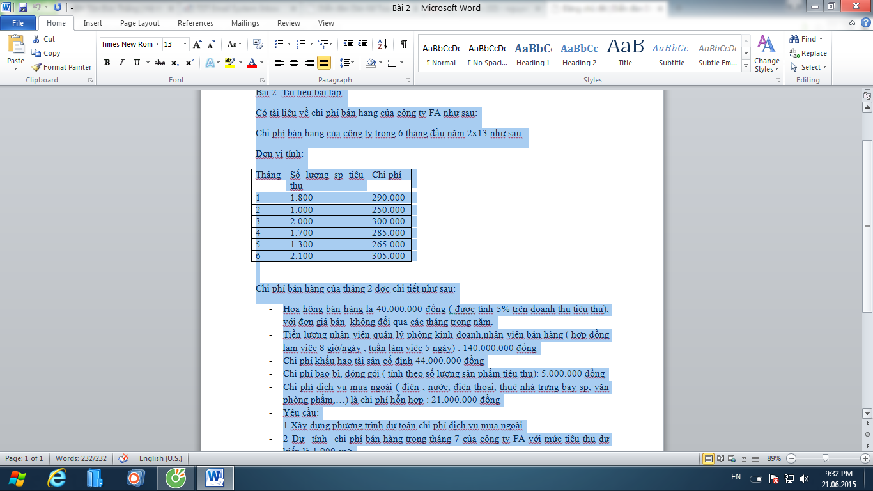This screenshot has height=491, width=873.
Task: Select the Justify alignment button
Action: [324, 63]
